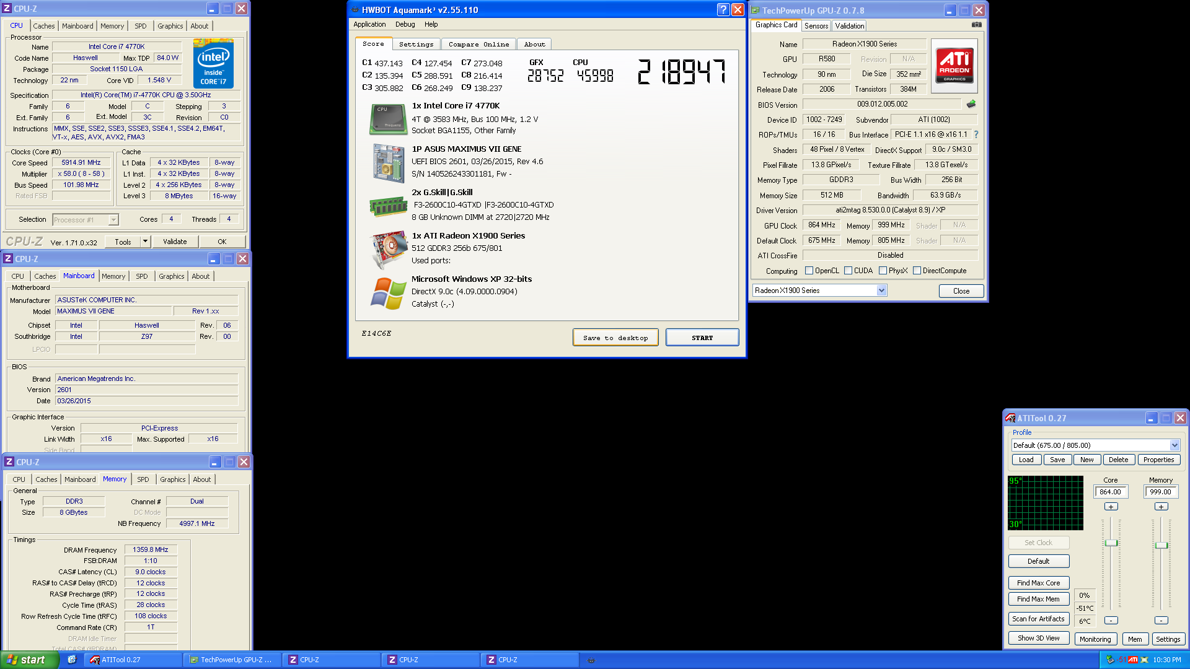This screenshot has height=669, width=1190.
Task: Click the OK button in CPU-Z
Action: (x=222, y=242)
